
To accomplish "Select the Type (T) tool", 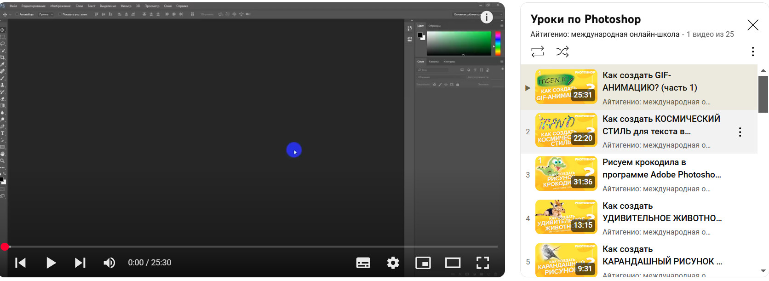I will click(x=2, y=133).
